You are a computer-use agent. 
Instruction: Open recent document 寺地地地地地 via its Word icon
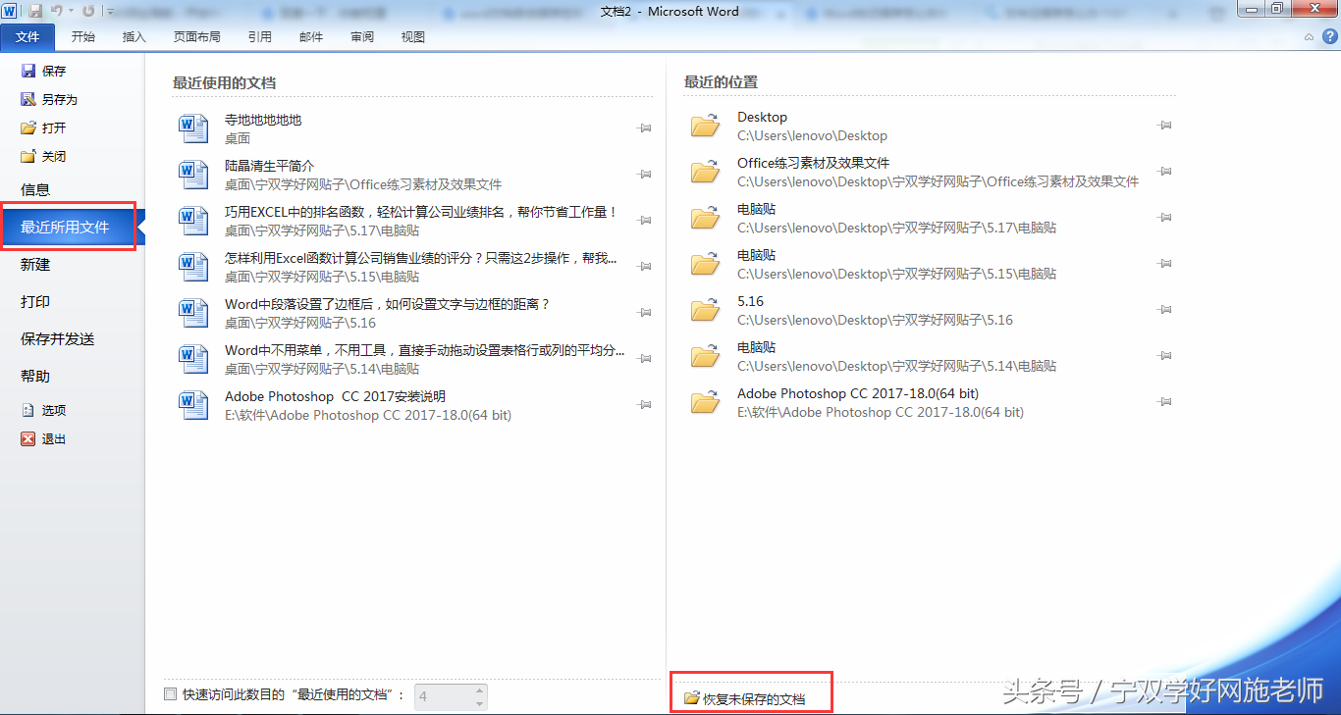(193, 128)
